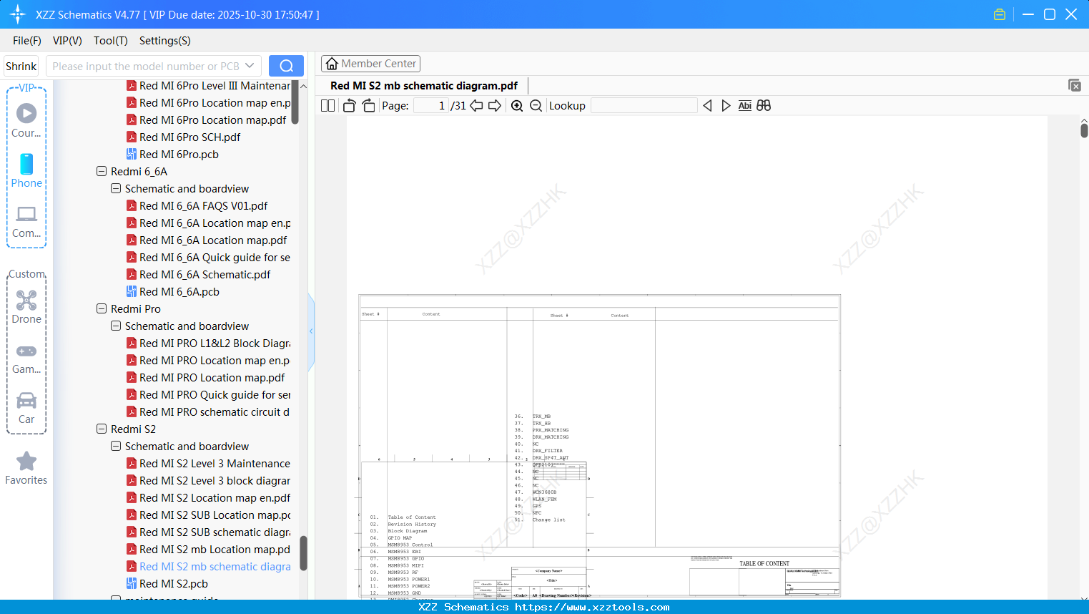Rotate the schematic page counterclockwise
1089x614 pixels.
pos(348,105)
